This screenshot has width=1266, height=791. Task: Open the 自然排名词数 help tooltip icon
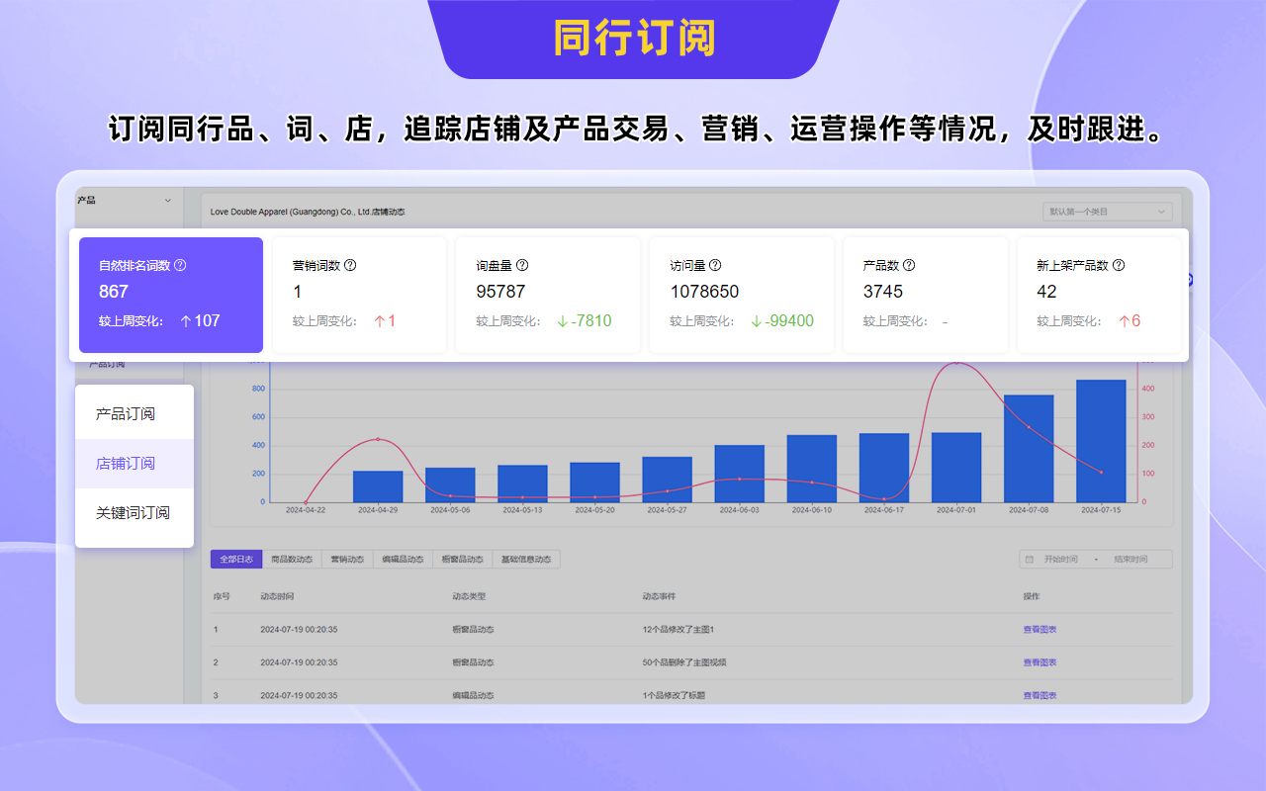point(181,265)
